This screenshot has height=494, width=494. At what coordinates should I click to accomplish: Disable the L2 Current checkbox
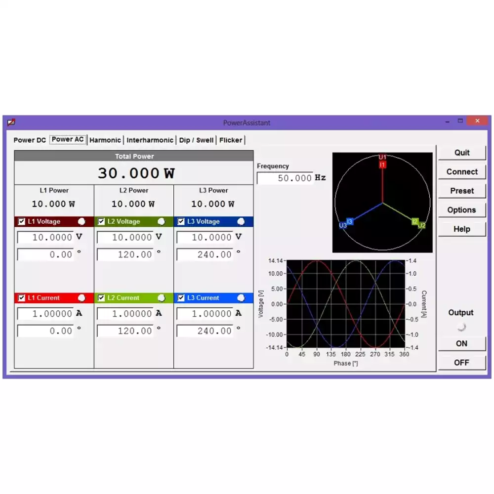pyautogui.click(x=101, y=298)
